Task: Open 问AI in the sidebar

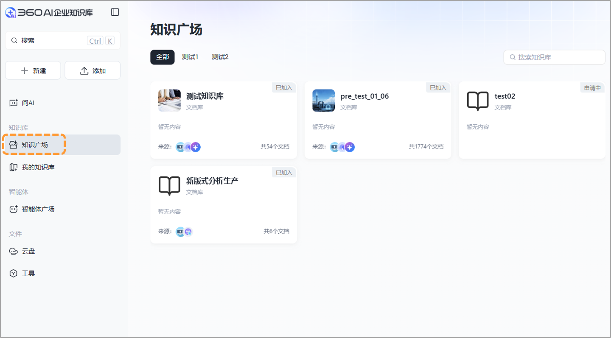Action: pyautogui.click(x=28, y=103)
